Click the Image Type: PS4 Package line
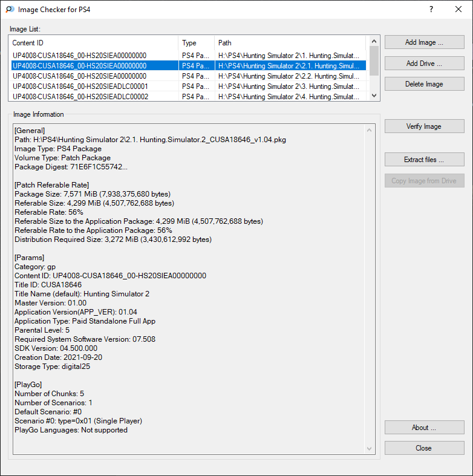This screenshot has width=473, height=476. (58, 149)
